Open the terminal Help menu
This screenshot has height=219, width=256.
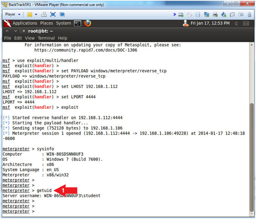pyautogui.click(x=63, y=38)
